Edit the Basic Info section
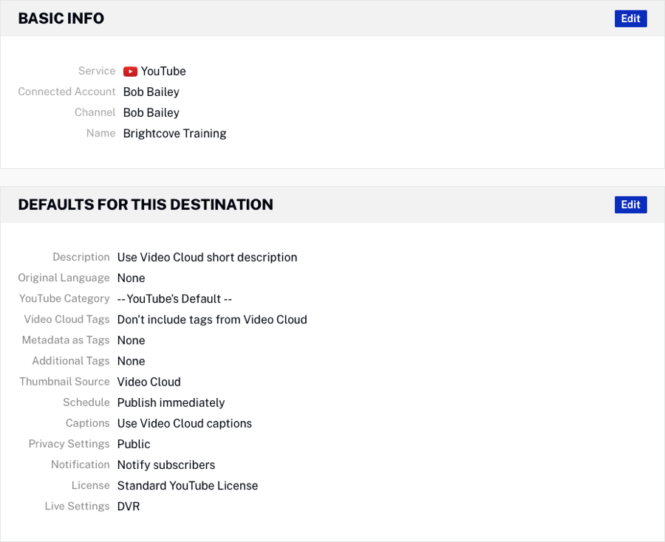Screen dimensions: 665x542 pyautogui.click(x=630, y=18)
